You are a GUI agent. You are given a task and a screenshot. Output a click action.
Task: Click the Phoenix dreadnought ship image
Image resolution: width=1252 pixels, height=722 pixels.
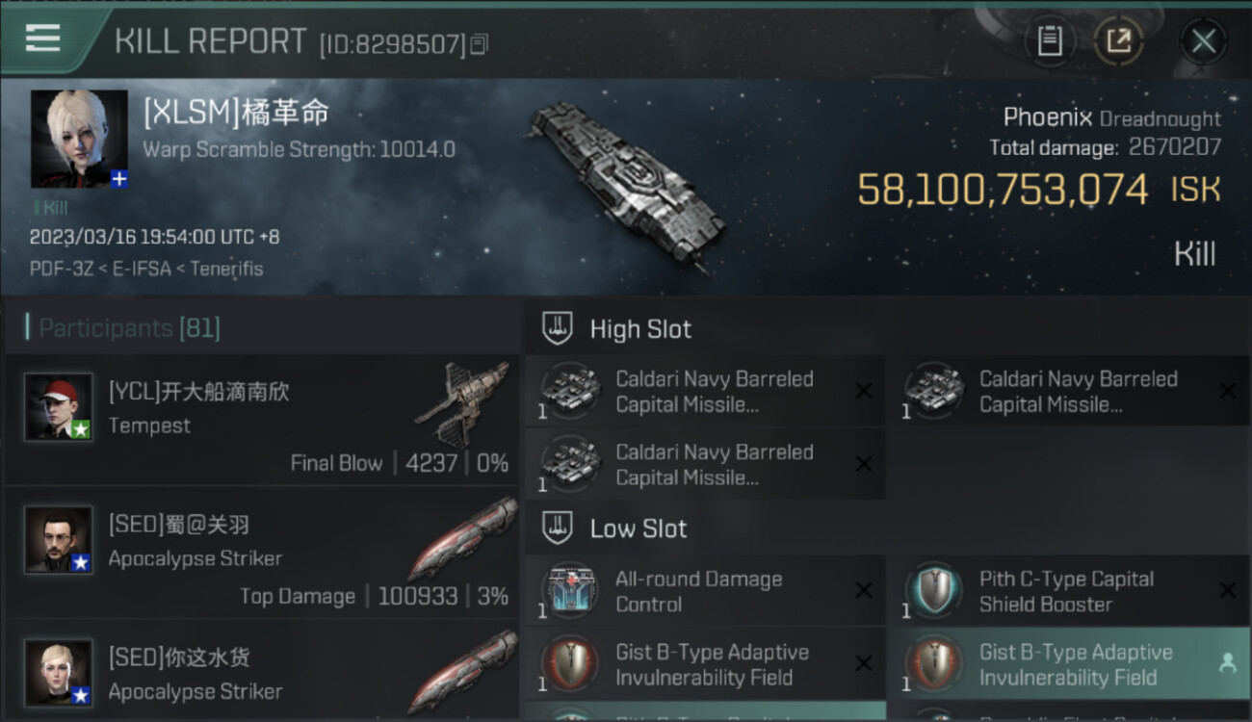624,185
